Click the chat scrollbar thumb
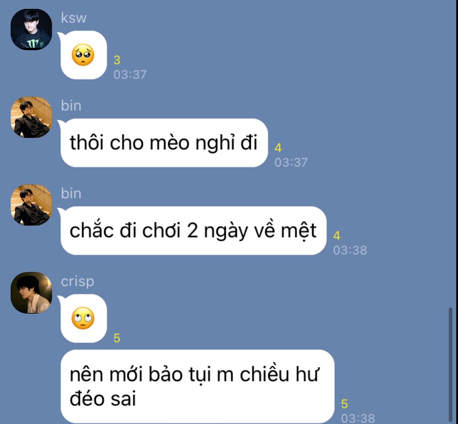 click(x=450, y=365)
